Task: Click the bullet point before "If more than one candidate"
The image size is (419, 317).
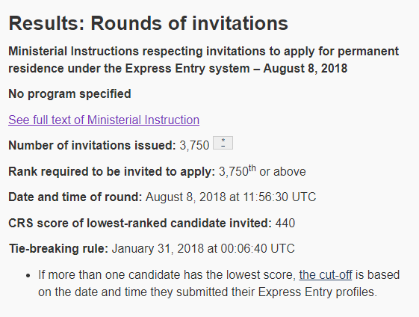Action: tap(28, 276)
